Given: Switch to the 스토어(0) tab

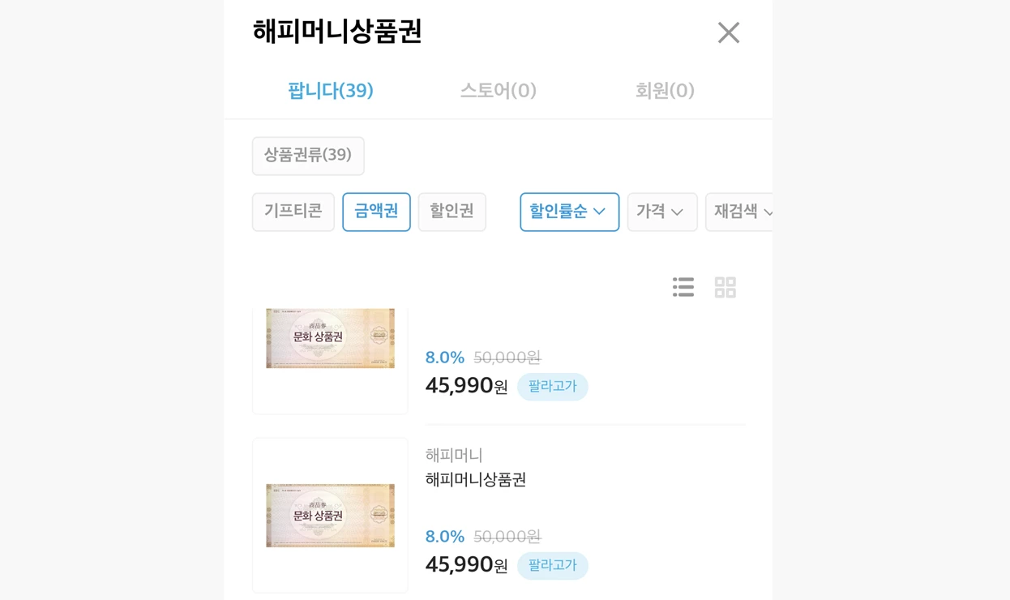Looking at the screenshot, I should coord(497,91).
